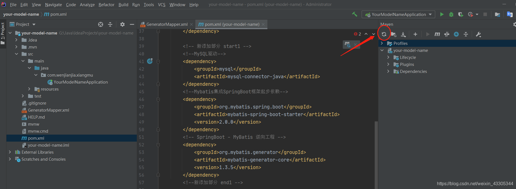Open the Navigate menu
Viewport: 516px width, 189px height.
(54, 4)
